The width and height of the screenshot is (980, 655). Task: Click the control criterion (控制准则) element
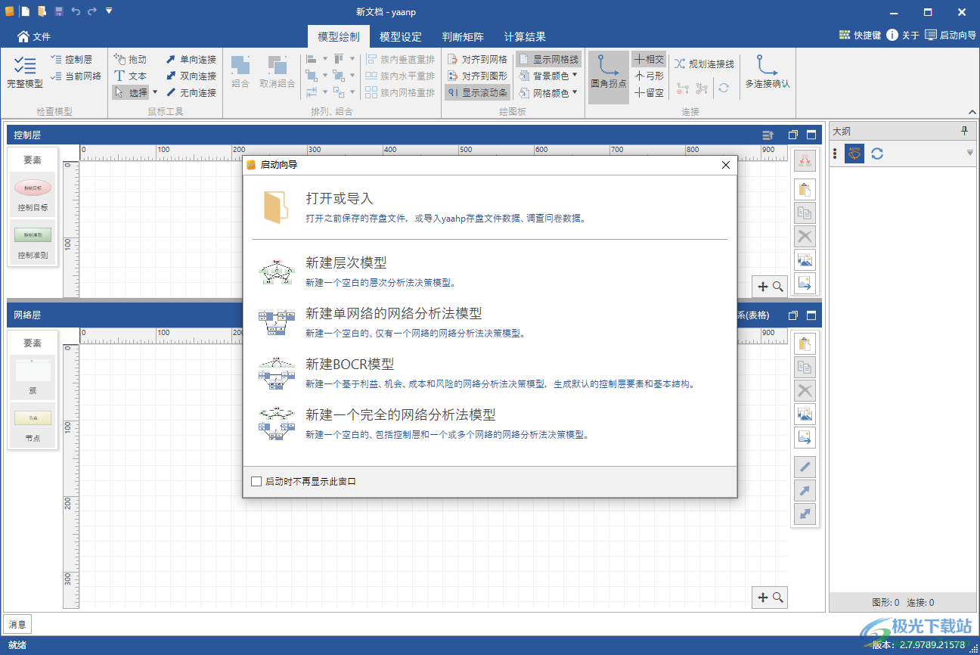pyautogui.click(x=33, y=241)
